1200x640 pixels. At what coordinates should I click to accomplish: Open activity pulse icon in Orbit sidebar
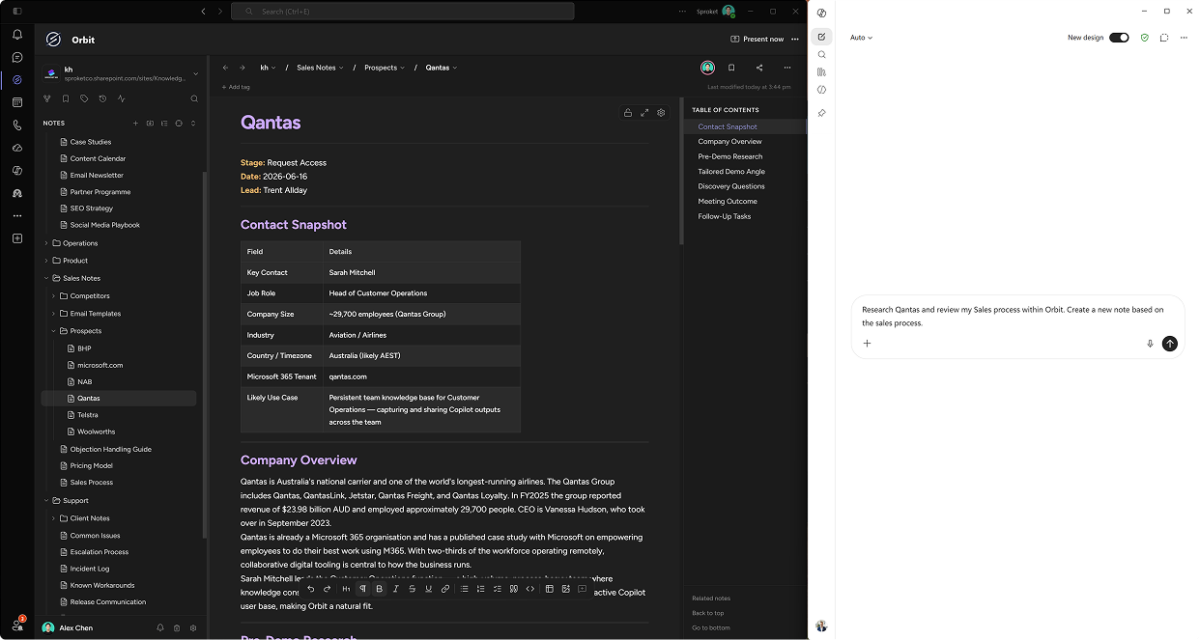tap(121, 98)
